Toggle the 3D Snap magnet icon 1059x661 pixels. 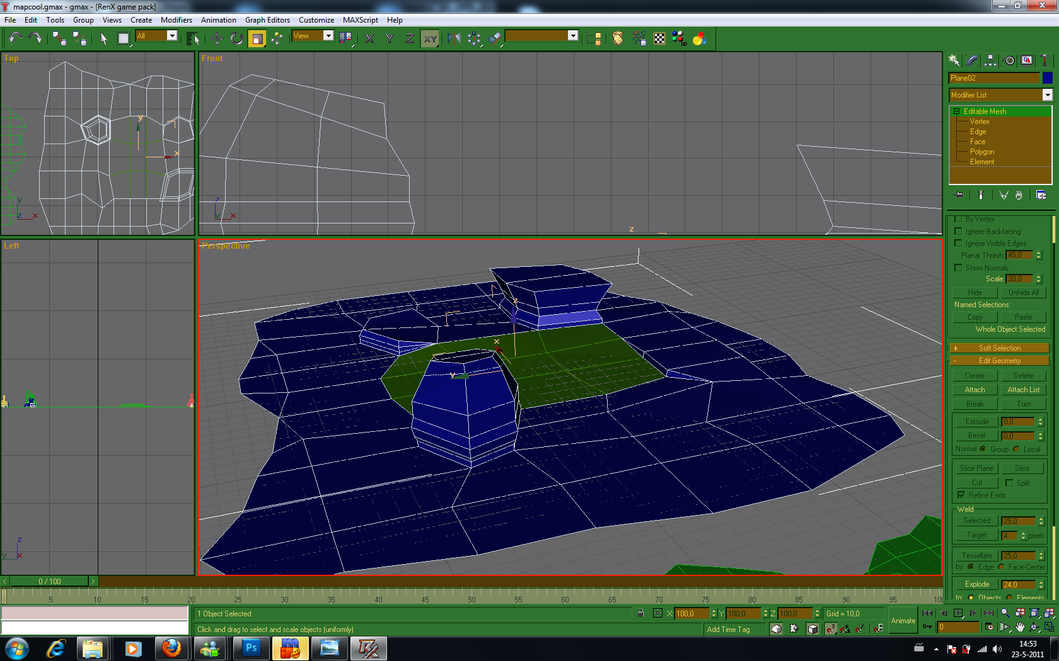tap(831, 628)
